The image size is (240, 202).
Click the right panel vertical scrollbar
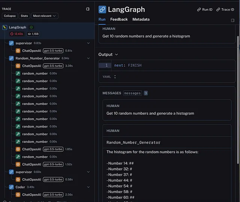click(238, 99)
